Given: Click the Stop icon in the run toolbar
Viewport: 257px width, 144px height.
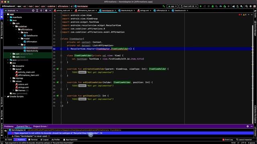Looking at the screenshot, I should click(x=228, y=6).
